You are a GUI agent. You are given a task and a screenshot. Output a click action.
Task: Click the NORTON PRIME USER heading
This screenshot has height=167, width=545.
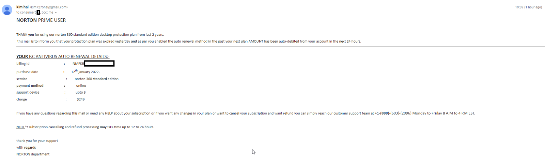41,20
